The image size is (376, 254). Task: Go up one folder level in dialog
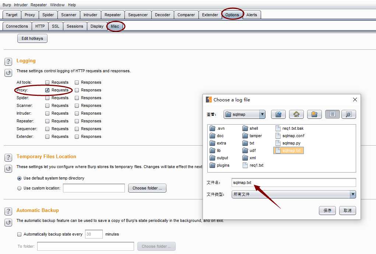coord(278,114)
